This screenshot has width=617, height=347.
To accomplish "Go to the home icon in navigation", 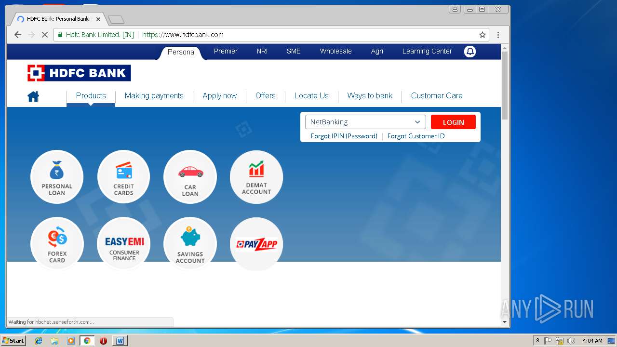I will click(33, 96).
